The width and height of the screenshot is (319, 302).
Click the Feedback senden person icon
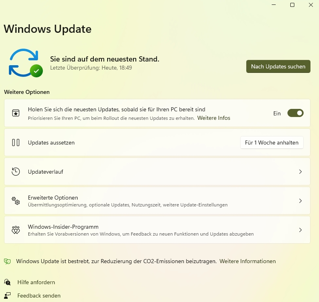tap(7, 296)
